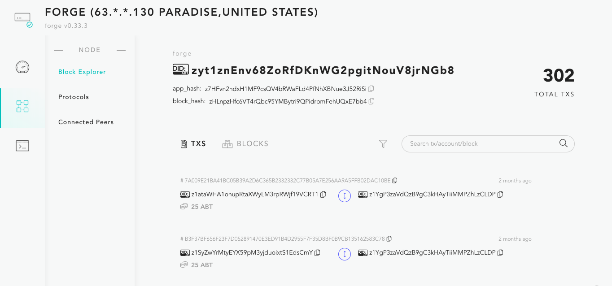
Task: Switch to the BLOCKS tab
Action: [x=245, y=144]
